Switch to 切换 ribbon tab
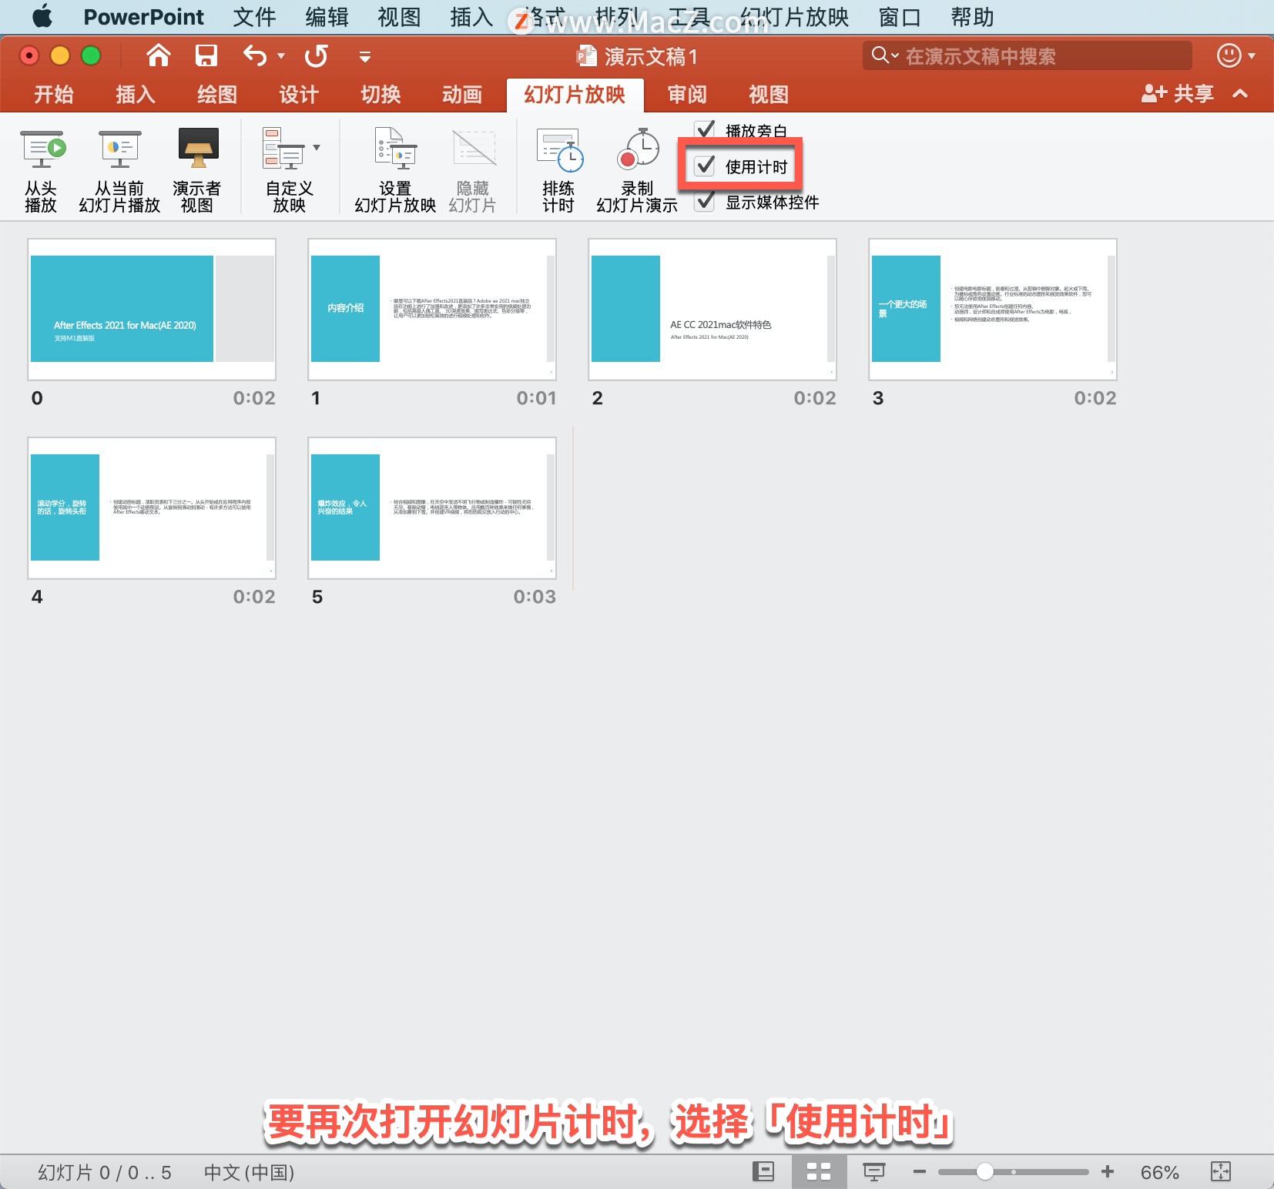The width and height of the screenshot is (1274, 1189). click(x=380, y=95)
